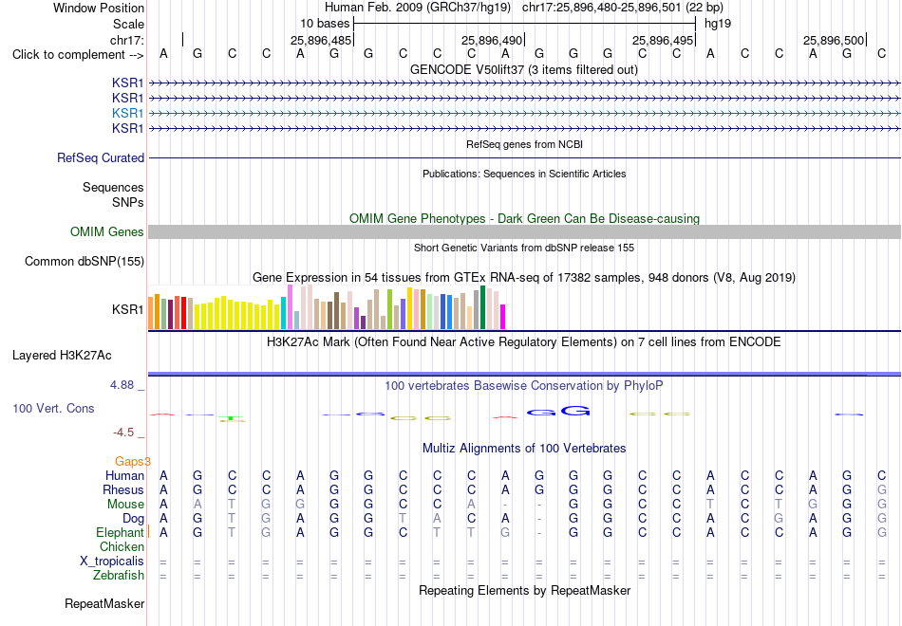Click the tall dark green GTEx expression bar
The height and width of the screenshot is (626, 902).
(x=482, y=307)
